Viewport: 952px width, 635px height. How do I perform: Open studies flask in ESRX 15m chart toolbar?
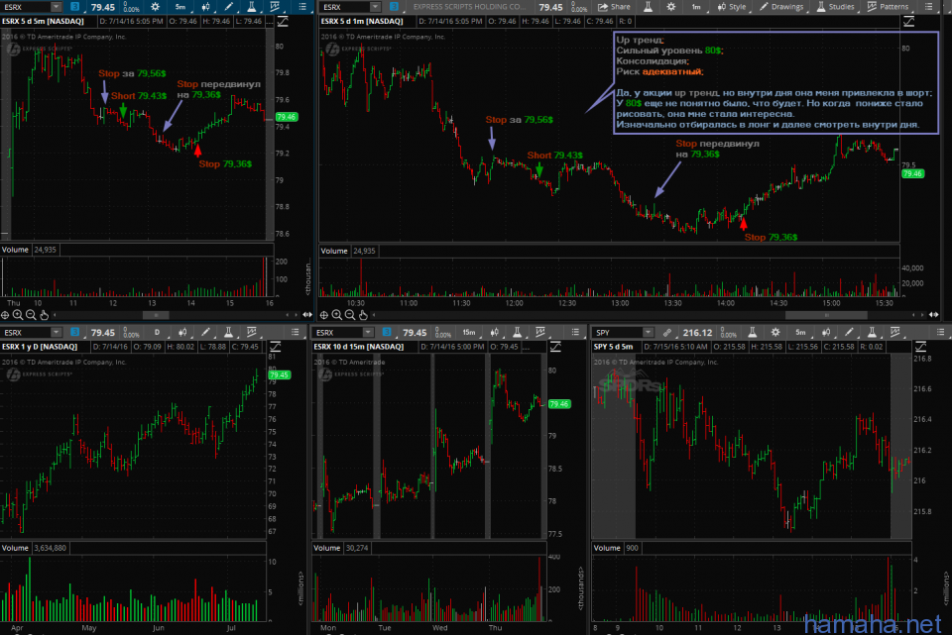click(517, 332)
